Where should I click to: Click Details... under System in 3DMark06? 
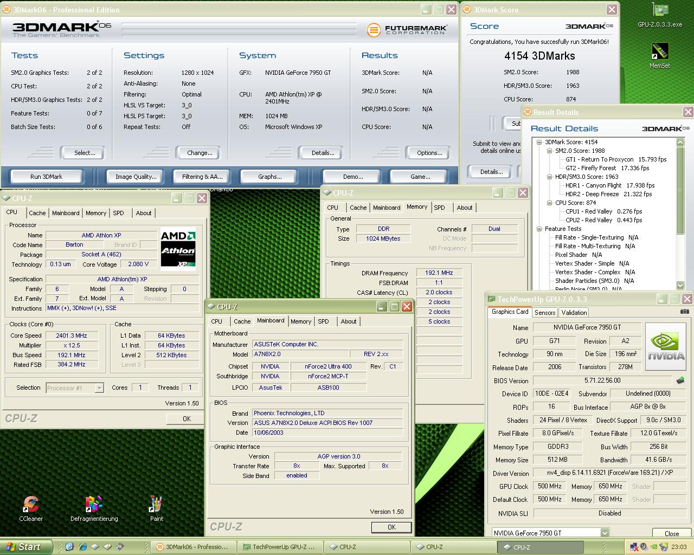click(323, 153)
